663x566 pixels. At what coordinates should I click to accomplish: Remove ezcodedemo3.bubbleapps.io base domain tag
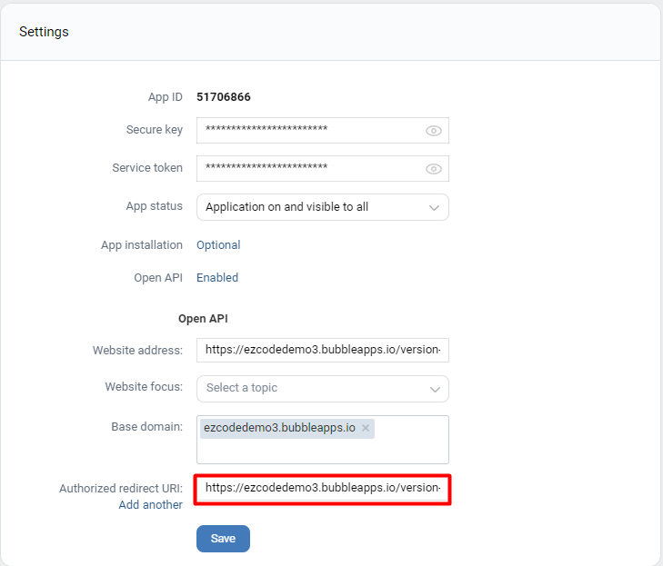pyautogui.click(x=366, y=428)
